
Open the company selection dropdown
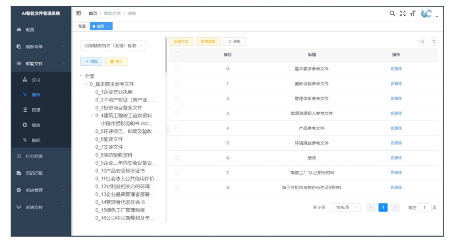113,46
